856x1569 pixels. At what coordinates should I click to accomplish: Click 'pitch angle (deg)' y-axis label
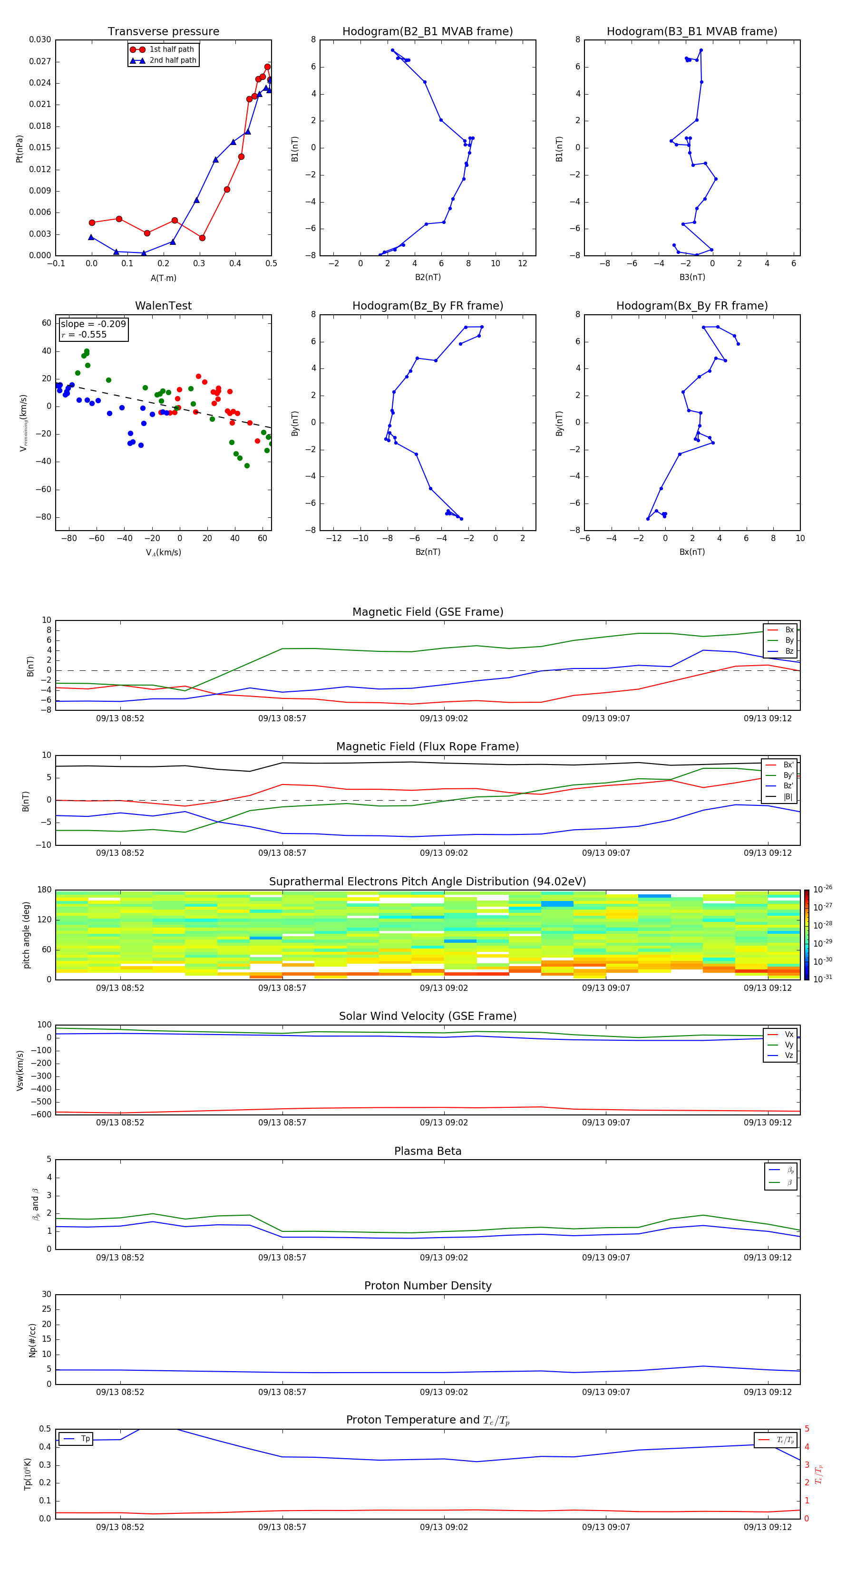(26, 935)
